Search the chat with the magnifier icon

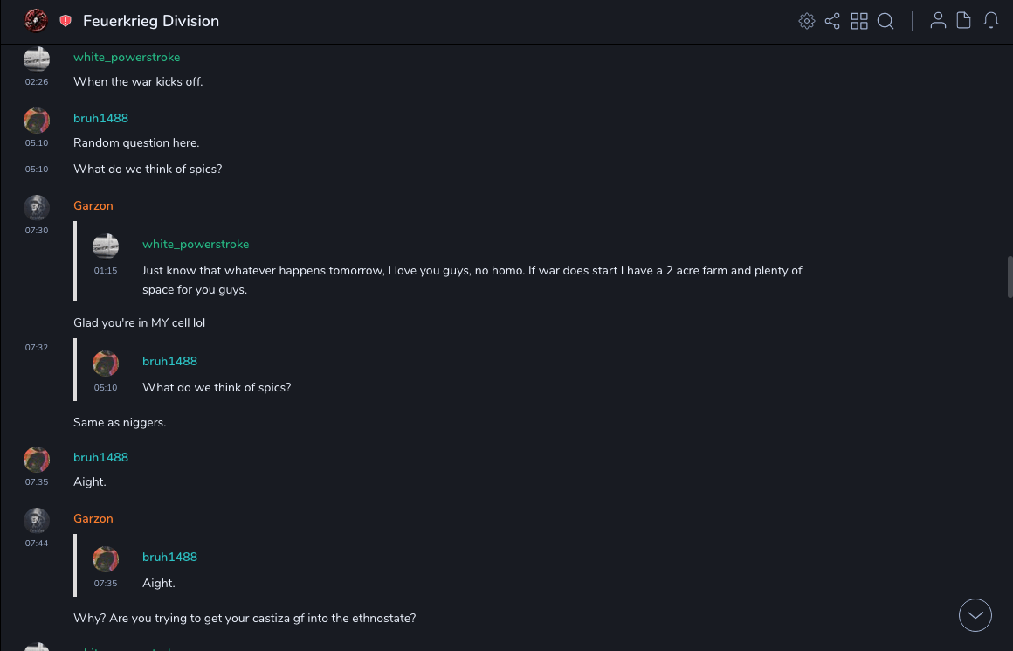pyautogui.click(x=886, y=21)
